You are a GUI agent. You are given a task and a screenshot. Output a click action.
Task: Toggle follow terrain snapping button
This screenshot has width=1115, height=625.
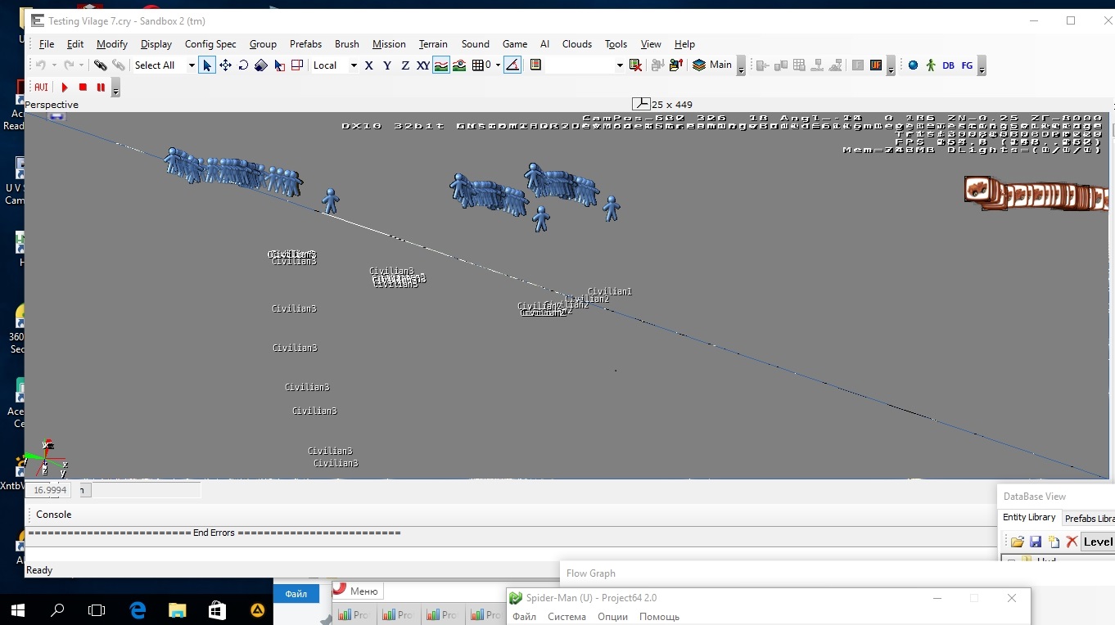click(441, 65)
